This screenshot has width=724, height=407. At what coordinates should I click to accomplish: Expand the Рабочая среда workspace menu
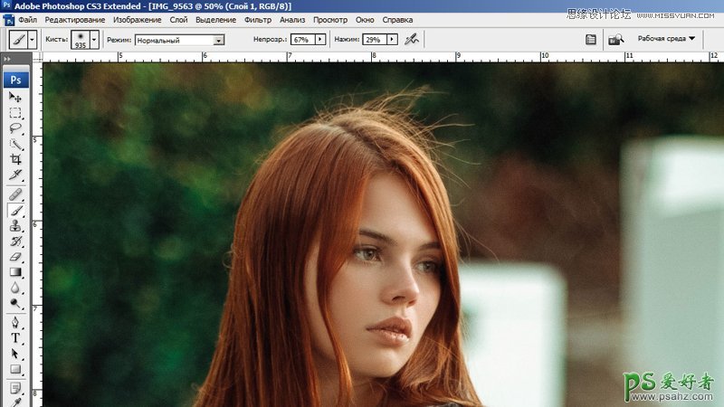coord(666,39)
